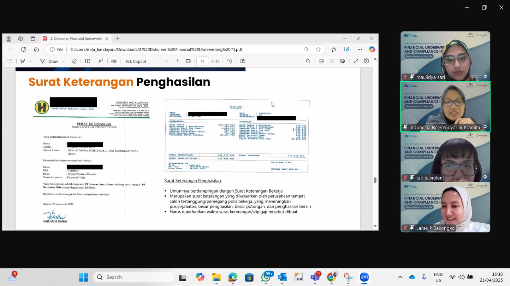Open Copilot sidebar icon in Edge
The width and height of the screenshot is (510, 286).
click(x=372, y=49)
